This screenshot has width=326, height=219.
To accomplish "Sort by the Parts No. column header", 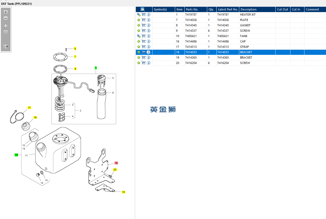I will [196, 9].
